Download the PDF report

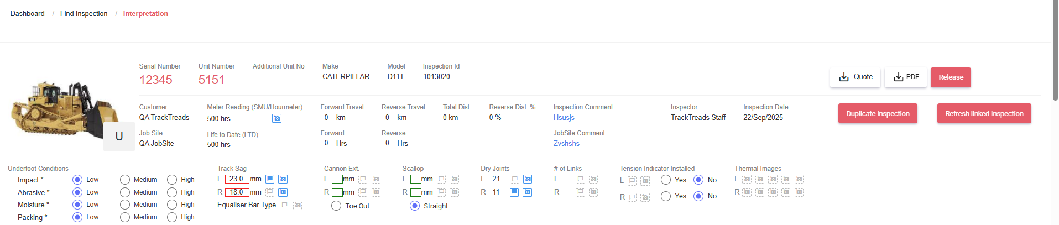pos(906,77)
